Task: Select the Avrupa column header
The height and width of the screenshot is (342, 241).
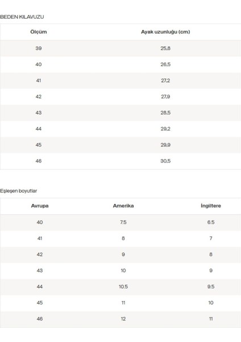Action: point(40,206)
